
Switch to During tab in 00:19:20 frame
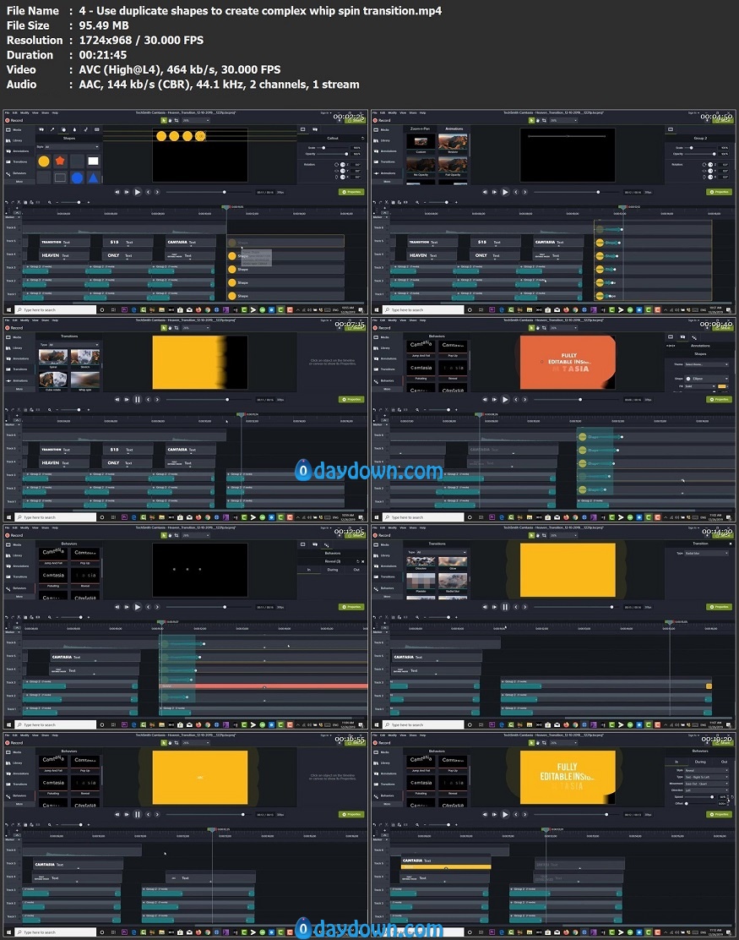(700, 762)
